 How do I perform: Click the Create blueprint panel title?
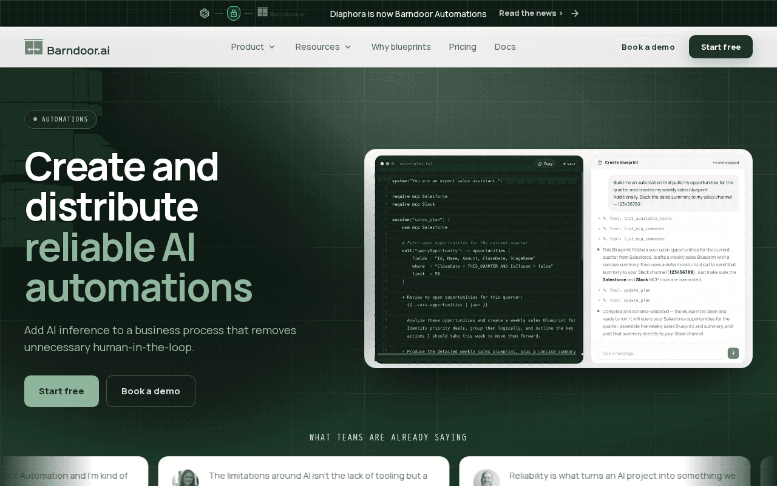tap(621, 163)
